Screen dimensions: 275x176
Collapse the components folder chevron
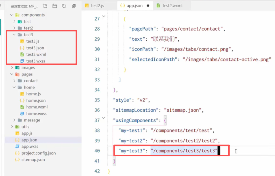[x=12, y=15]
